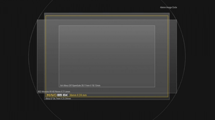Click the 'edge' badge beside MAVO
Image resolution: width=215 pixels, height=120 pixels.
[60, 95]
